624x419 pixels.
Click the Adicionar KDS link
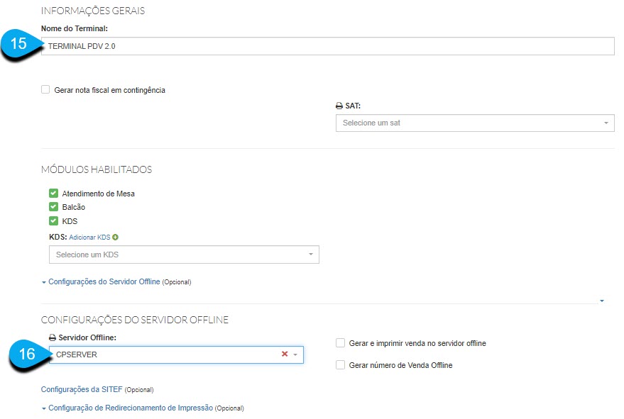[x=89, y=238]
